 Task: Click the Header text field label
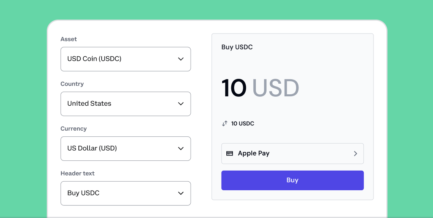(x=77, y=173)
